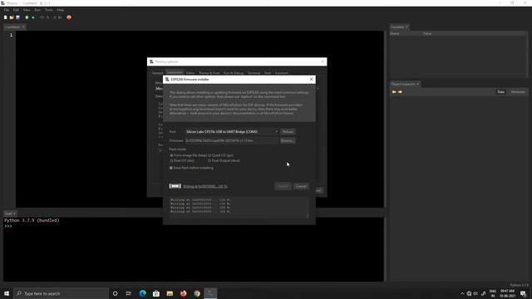Image resolution: width=532 pixels, height=299 pixels.
Task: Select 'Dual I/O (dio)' flash mode
Action: point(182,160)
